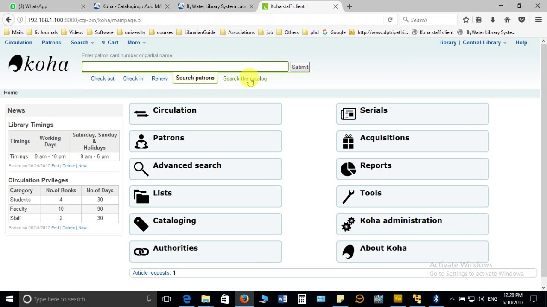Open a new browser tab with plus
The height and width of the screenshot is (307, 547).
point(350,6)
